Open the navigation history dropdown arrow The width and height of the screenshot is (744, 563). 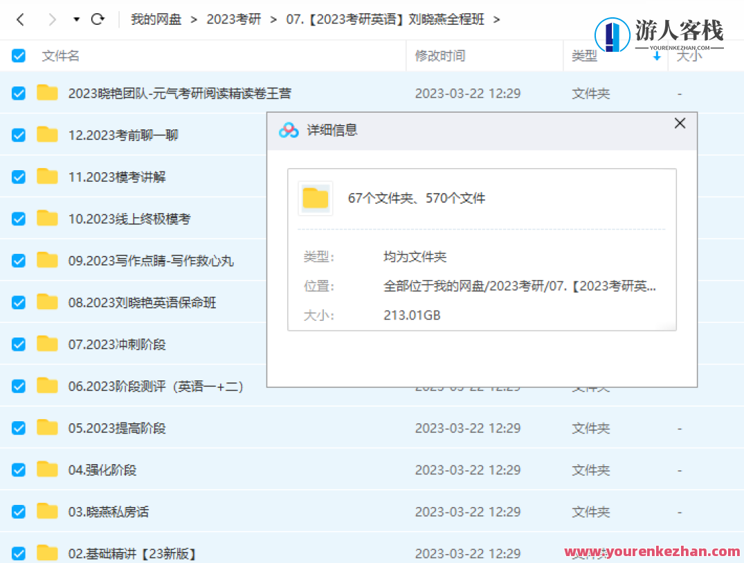pos(76,19)
